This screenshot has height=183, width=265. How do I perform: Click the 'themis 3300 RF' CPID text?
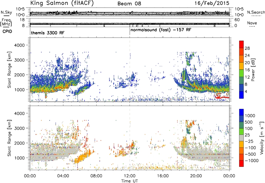pyautogui.click(x=48, y=33)
